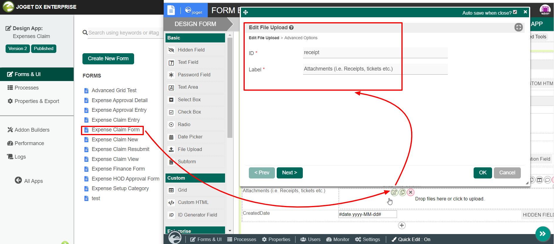
Task: Pick the Password Field palette element
Action: click(x=195, y=75)
